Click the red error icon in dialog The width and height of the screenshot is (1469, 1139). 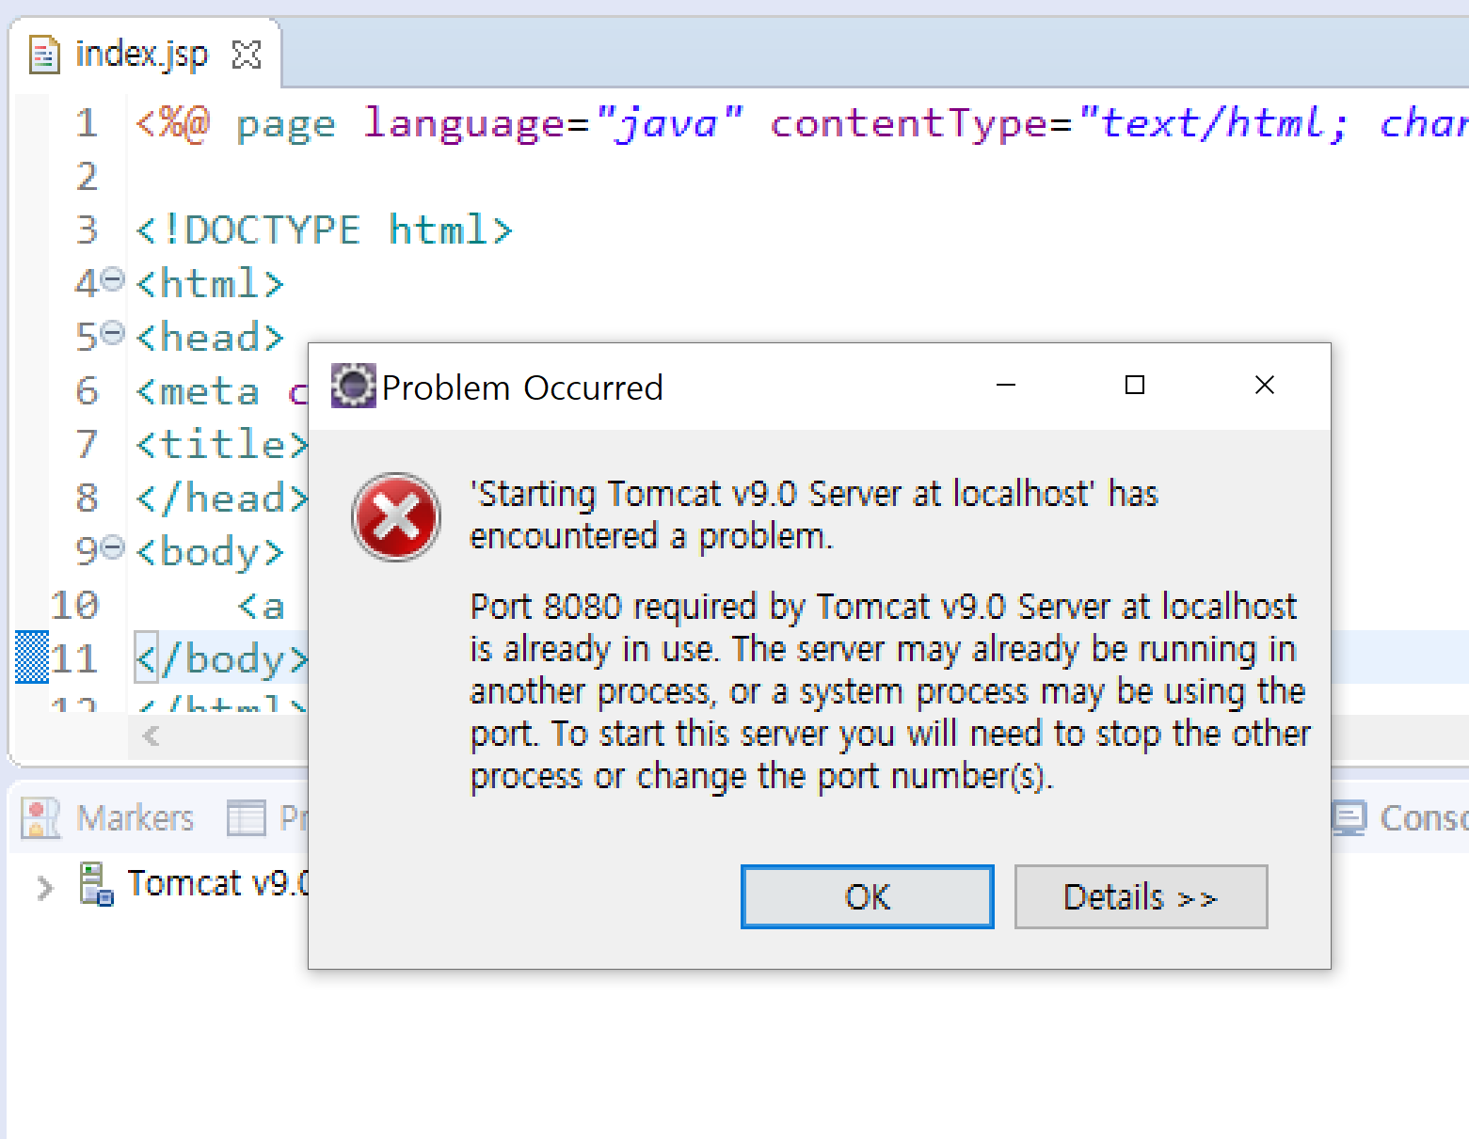point(396,516)
